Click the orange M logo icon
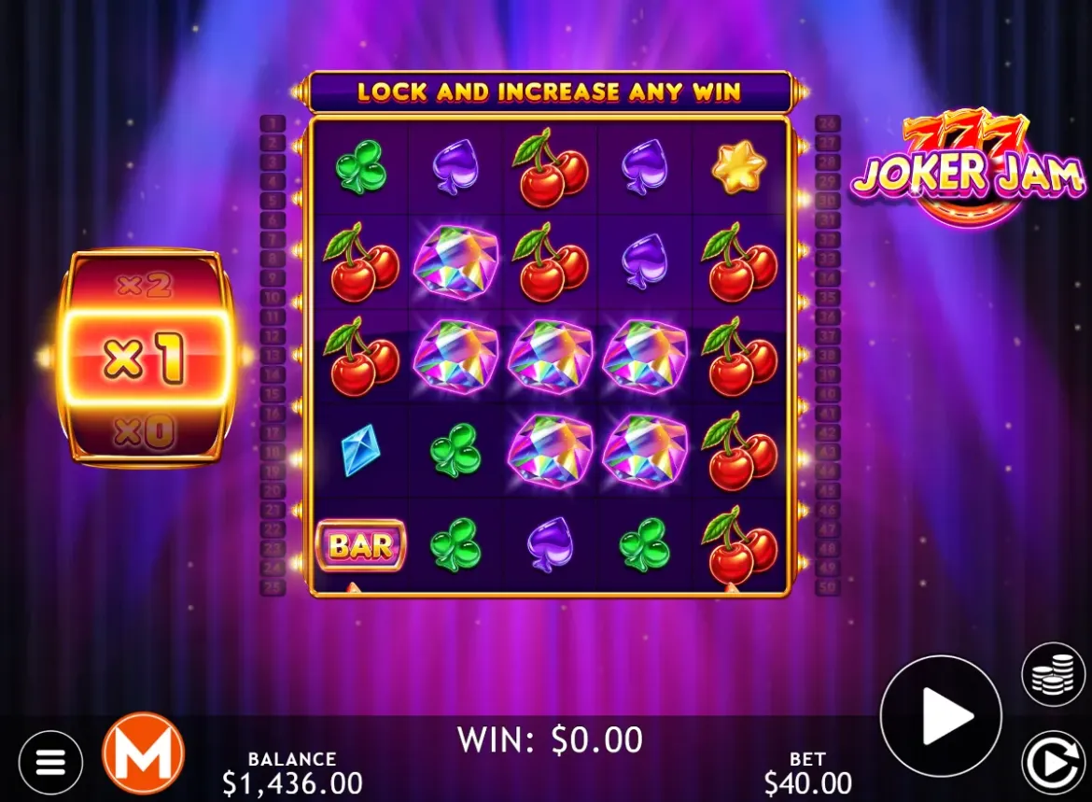The height and width of the screenshot is (802, 1092). tap(144, 753)
